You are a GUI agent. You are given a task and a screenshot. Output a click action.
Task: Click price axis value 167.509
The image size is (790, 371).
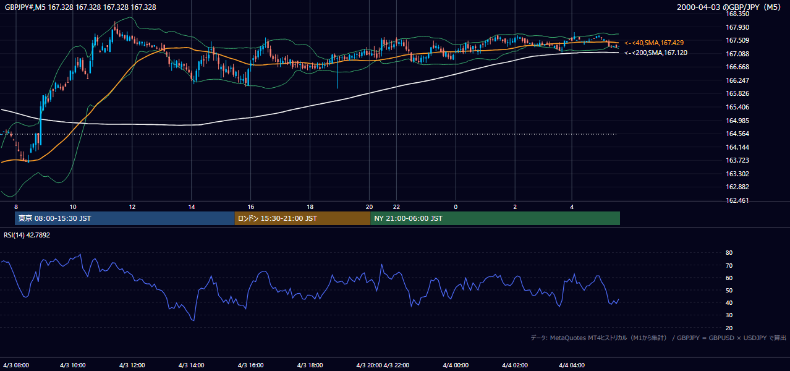pos(737,40)
